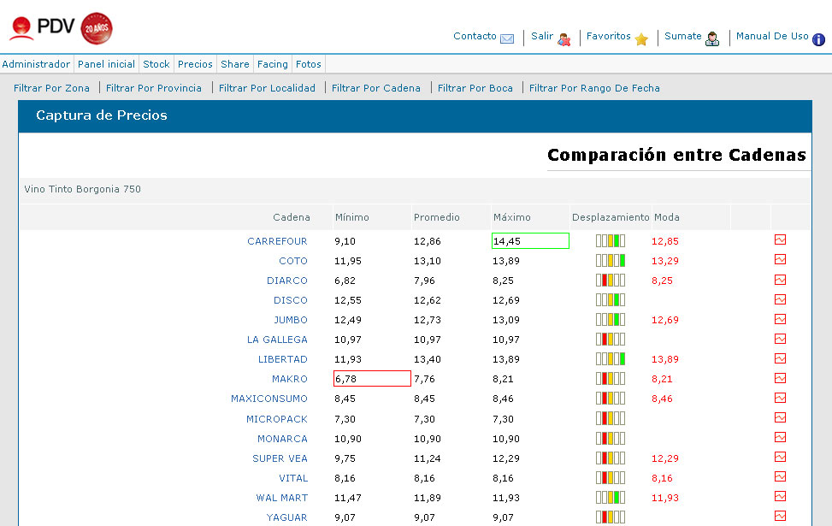The image size is (832, 526).
Task: Open the chart icon for DIARCO row
Action: point(780,280)
